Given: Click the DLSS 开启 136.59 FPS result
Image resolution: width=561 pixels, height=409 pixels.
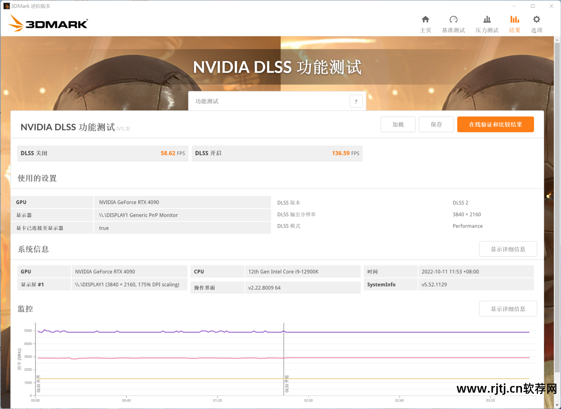Looking at the screenshot, I should coord(277,153).
